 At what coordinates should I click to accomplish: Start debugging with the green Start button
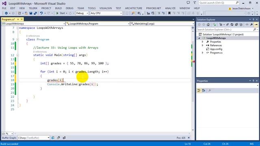click(x=61, y=13)
